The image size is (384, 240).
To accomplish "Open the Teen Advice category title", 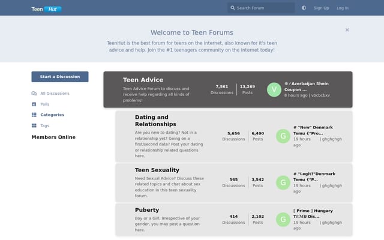I will pos(143,80).
